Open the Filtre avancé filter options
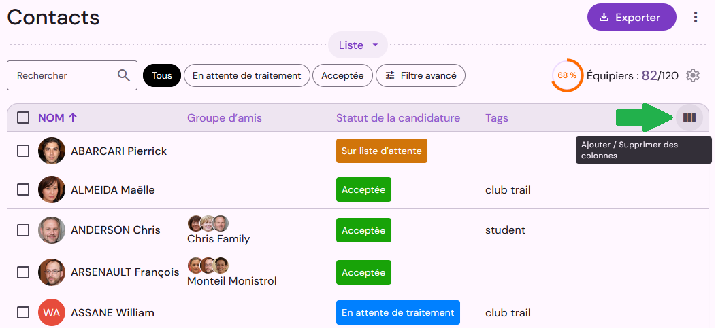Viewport: 716px width, 328px height. 421,75
